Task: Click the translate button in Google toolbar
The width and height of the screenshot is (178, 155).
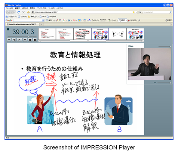Action: tap(122, 20)
